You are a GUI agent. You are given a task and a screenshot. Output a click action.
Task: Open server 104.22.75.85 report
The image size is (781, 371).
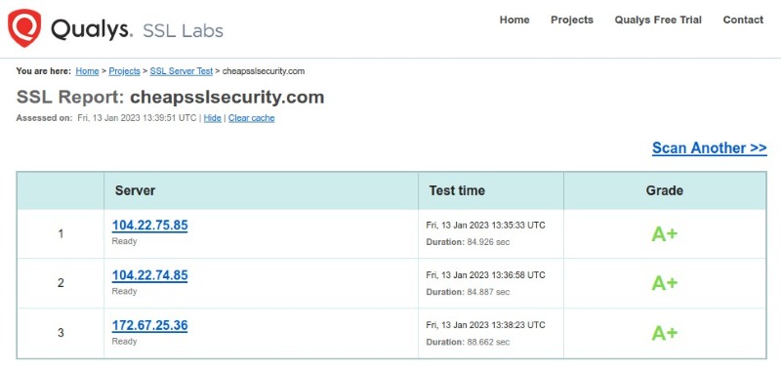150,226
